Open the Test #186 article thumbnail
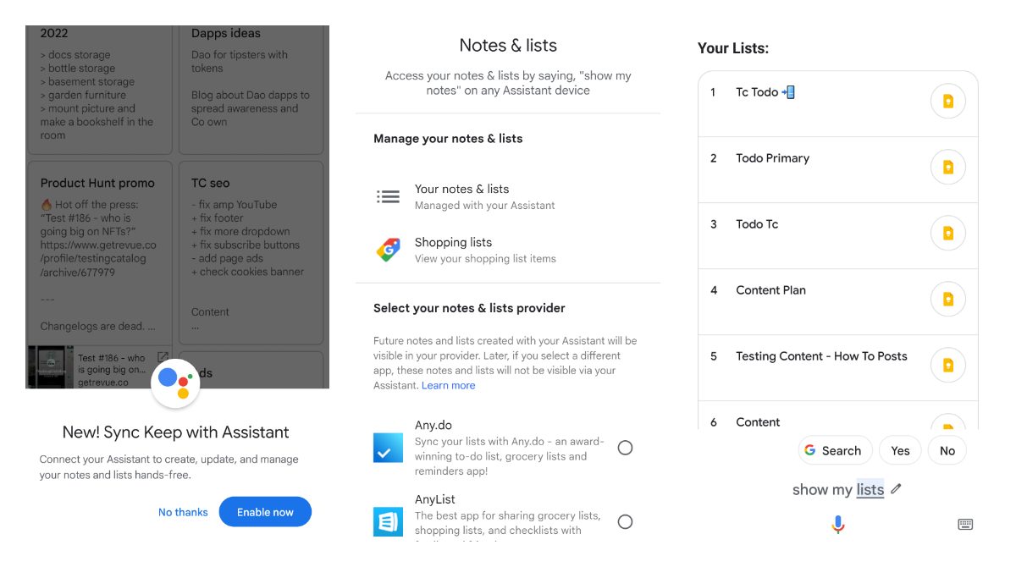Viewport: 1016px width, 567px height. pyautogui.click(x=51, y=368)
